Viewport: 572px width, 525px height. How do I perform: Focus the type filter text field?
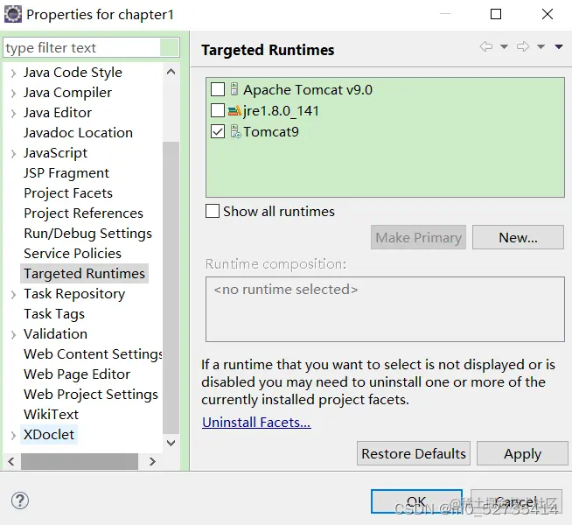[91, 47]
